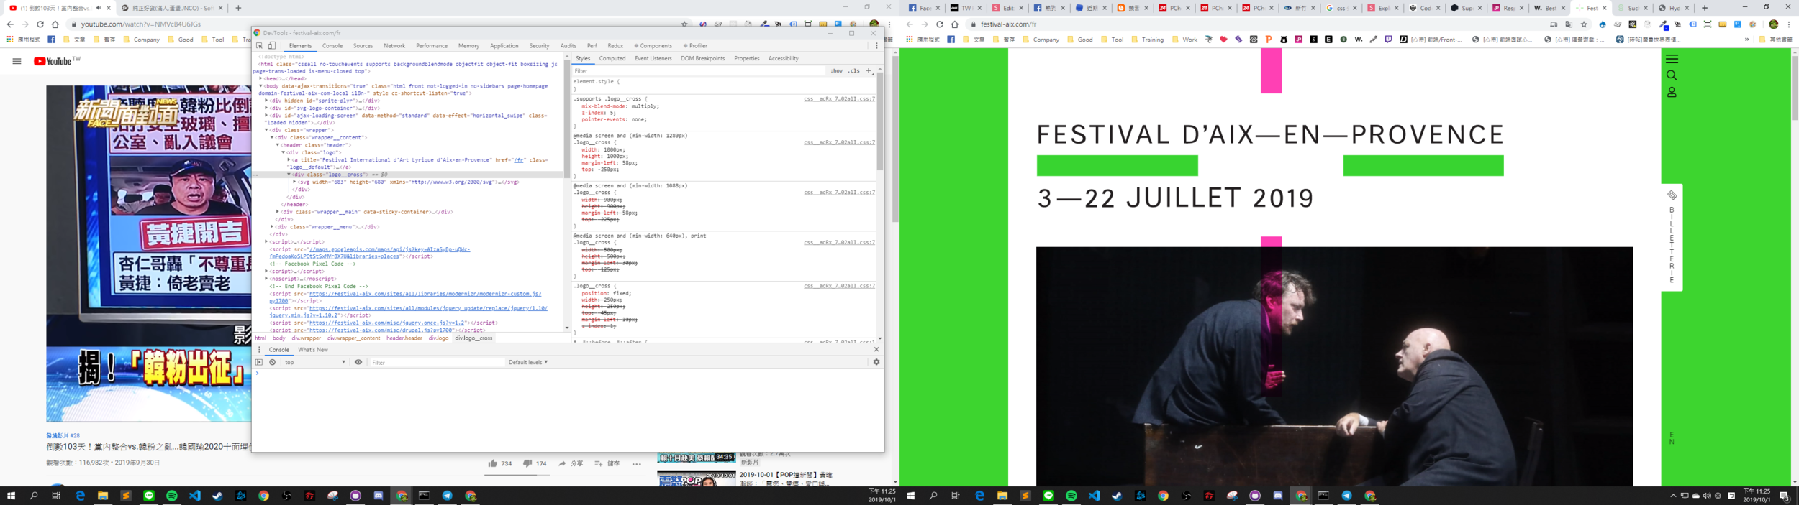Click the YouTube share arrow button
The width and height of the screenshot is (1799, 505).
coord(571,463)
